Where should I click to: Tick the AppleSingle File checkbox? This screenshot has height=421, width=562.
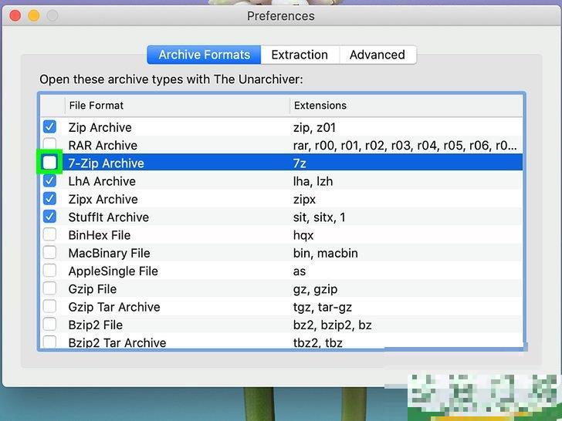(x=50, y=271)
